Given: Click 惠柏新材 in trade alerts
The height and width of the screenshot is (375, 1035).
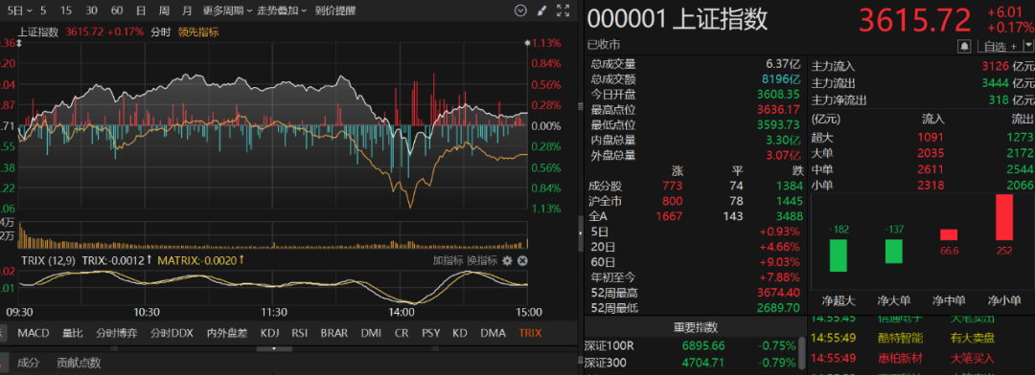Looking at the screenshot, I should click(x=901, y=359).
